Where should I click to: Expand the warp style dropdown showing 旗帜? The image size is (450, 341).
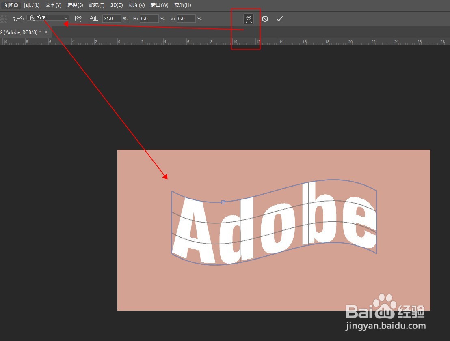[x=48, y=18]
